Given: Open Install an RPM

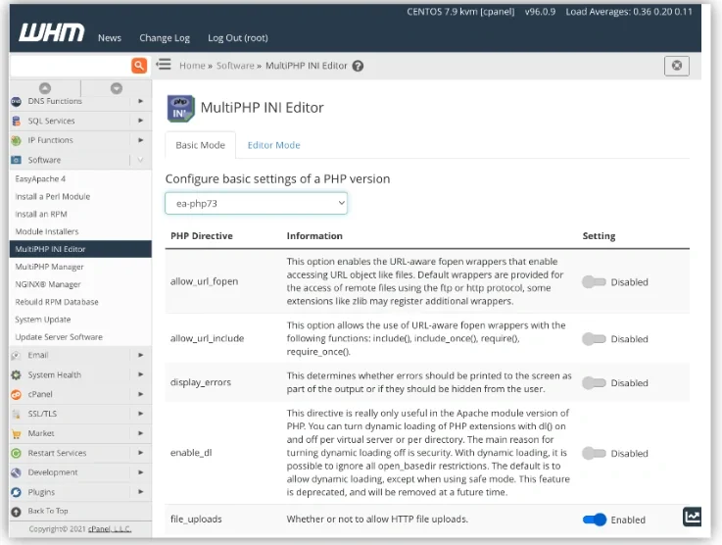Looking at the screenshot, I should tap(41, 214).
